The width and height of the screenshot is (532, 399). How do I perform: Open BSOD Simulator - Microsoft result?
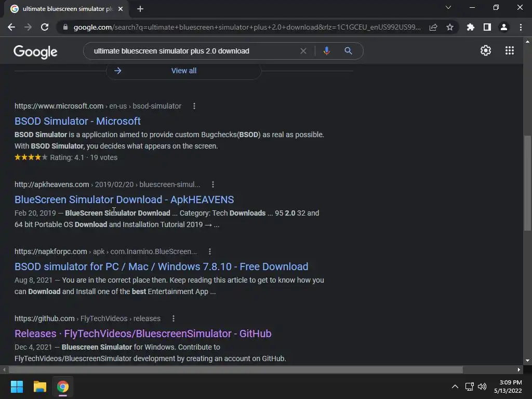77,121
